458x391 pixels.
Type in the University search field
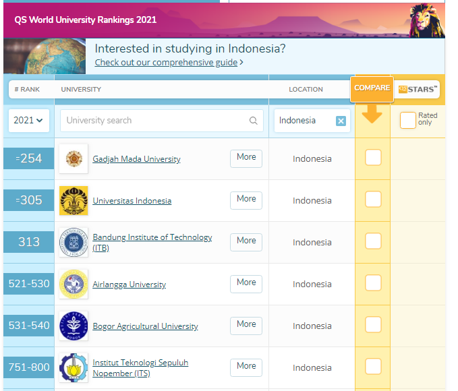(x=154, y=121)
